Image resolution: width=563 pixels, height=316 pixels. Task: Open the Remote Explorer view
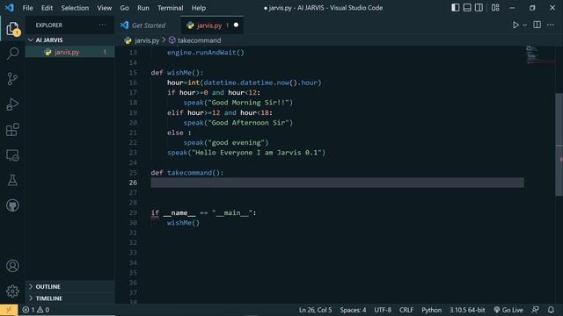pos(12,155)
